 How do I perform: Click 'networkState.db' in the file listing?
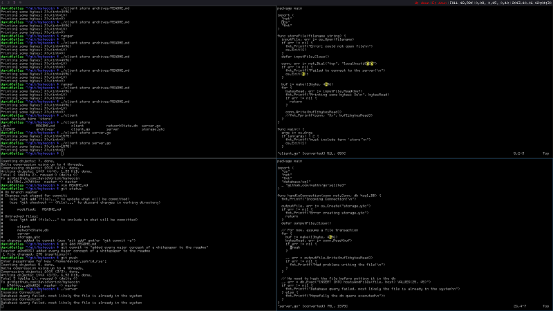point(122,126)
